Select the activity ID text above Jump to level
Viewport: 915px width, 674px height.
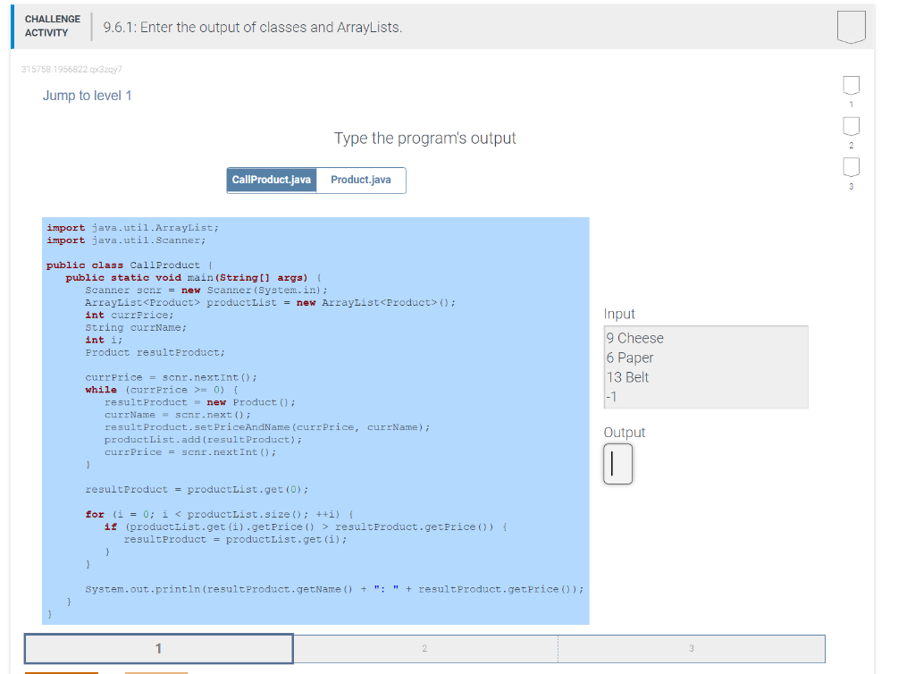click(71, 69)
